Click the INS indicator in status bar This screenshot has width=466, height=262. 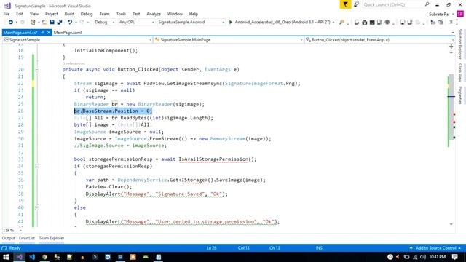point(319,248)
